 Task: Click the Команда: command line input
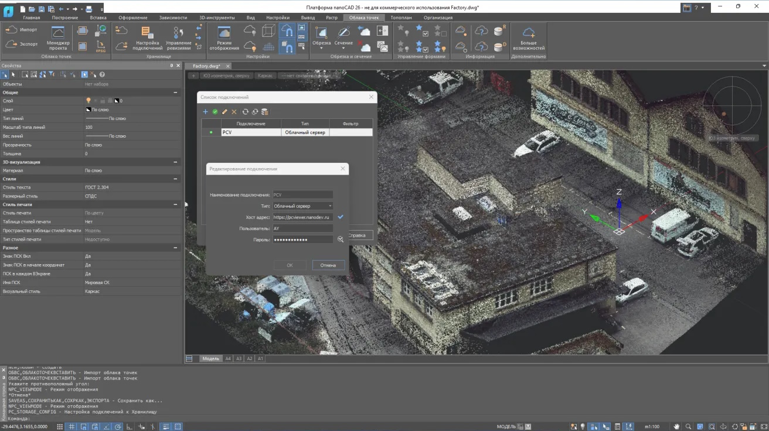tap(387, 419)
